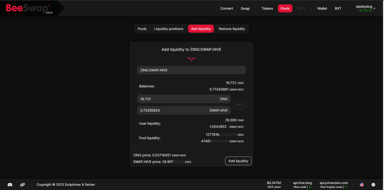Click the NFTs nav item
Viewport: 384px width, 190px height.
click(301, 8)
